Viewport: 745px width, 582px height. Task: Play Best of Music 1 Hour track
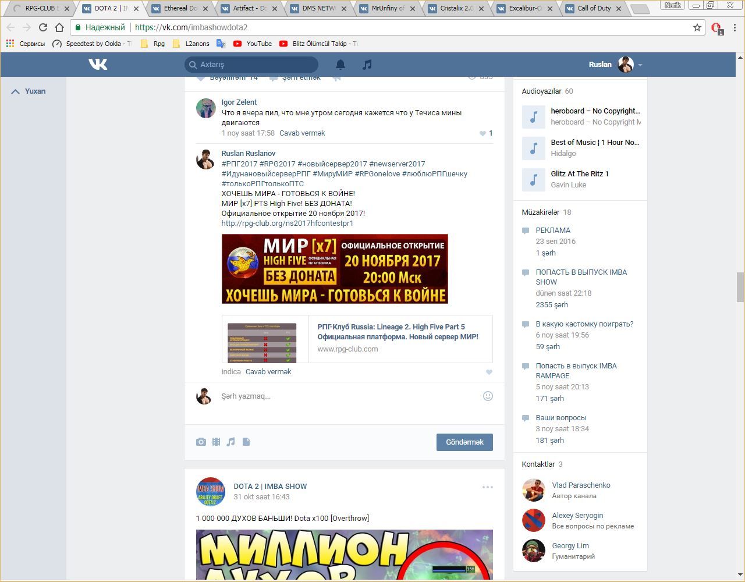click(534, 148)
